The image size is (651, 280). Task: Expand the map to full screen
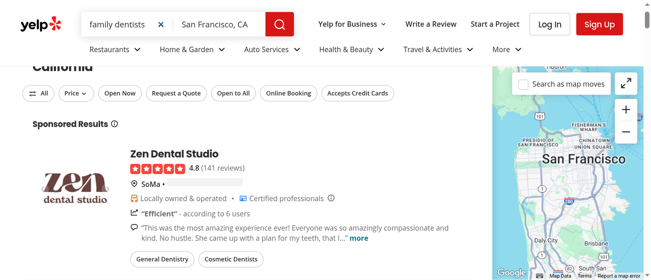click(x=626, y=83)
